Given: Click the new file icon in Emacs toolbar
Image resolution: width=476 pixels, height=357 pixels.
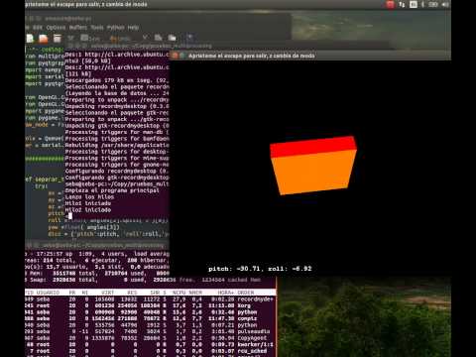Looking at the screenshot, I should click(30, 39).
